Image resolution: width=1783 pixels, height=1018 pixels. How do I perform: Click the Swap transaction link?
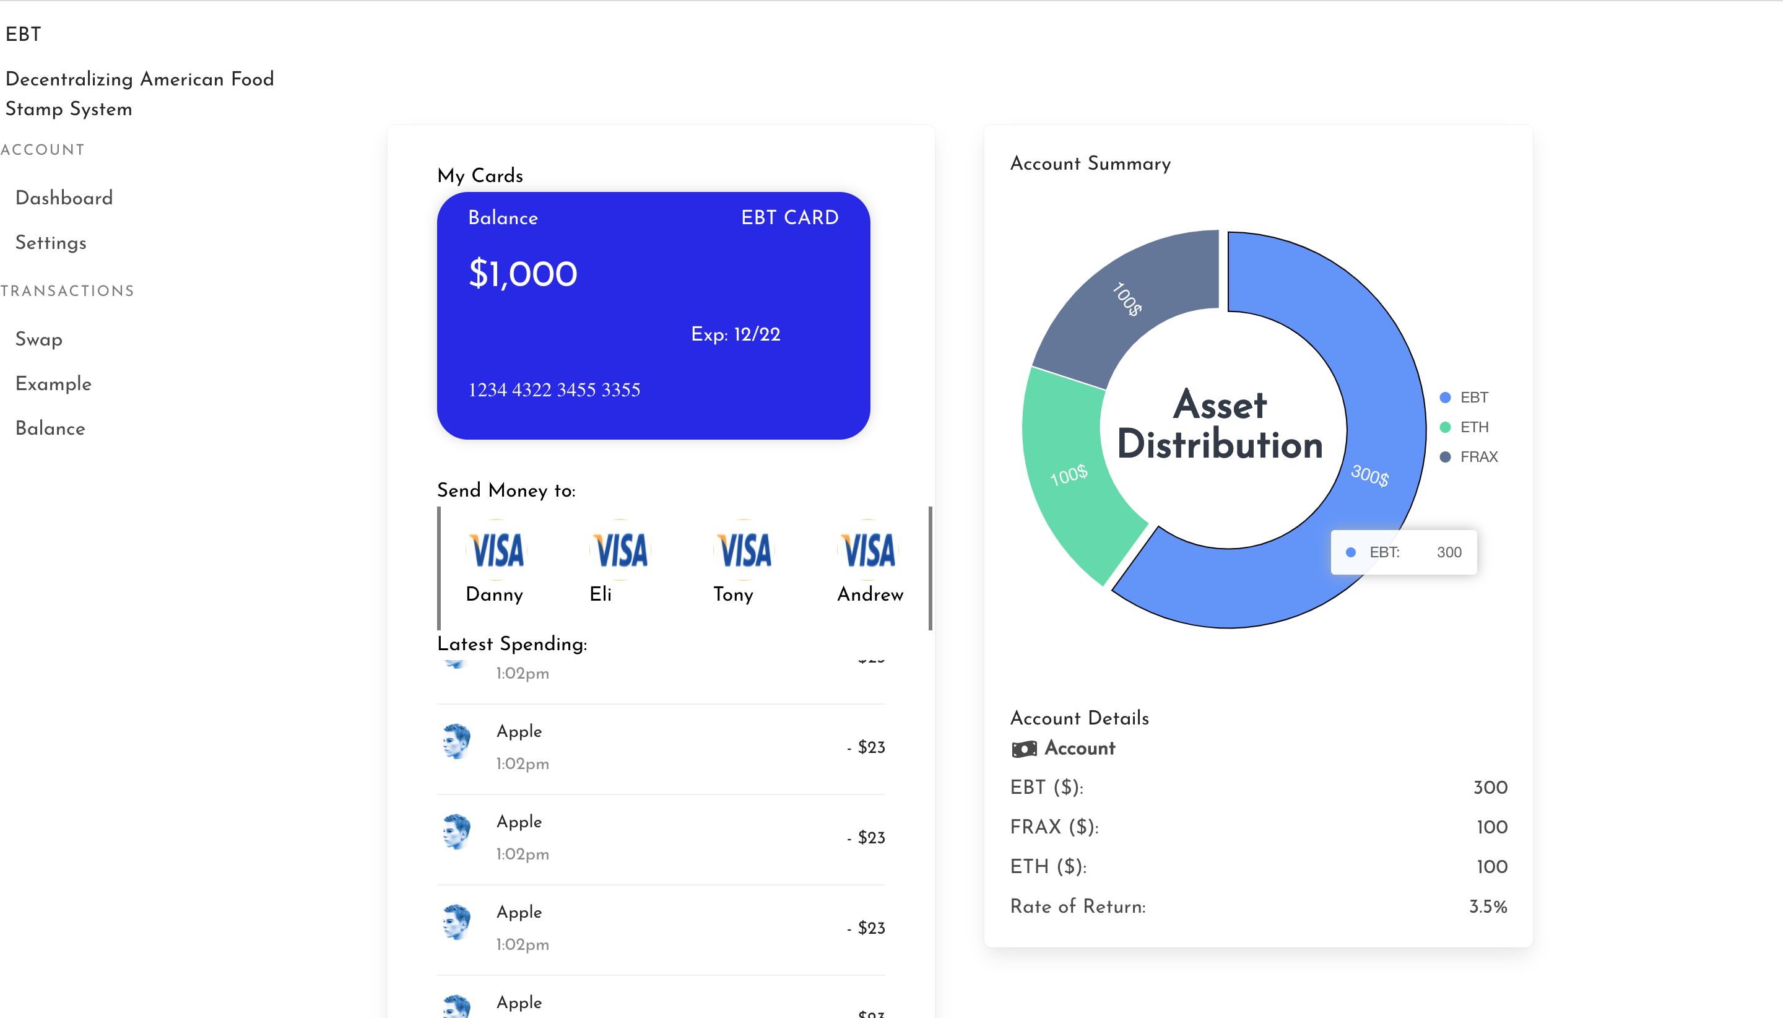coord(38,339)
